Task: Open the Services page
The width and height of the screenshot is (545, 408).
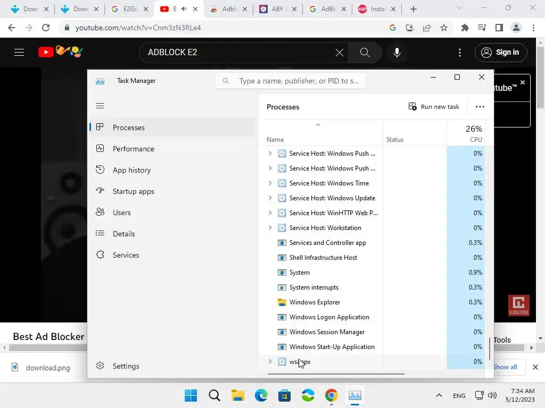Action: (x=172, y=255)
